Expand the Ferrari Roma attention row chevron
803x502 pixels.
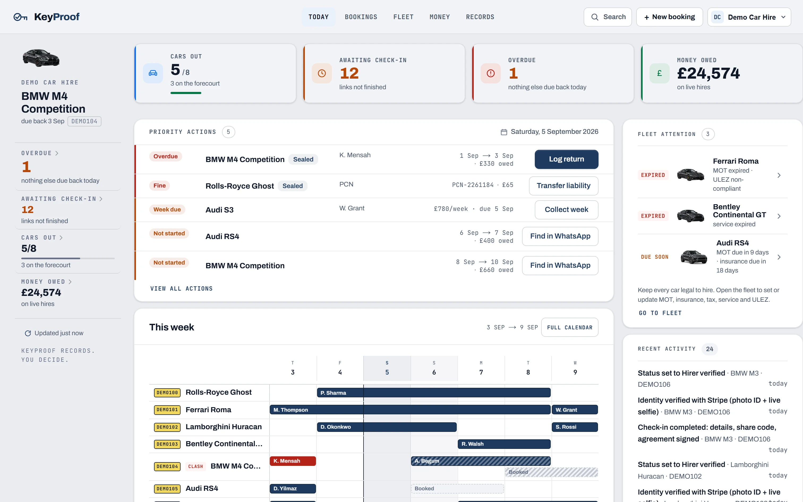(x=779, y=175)
